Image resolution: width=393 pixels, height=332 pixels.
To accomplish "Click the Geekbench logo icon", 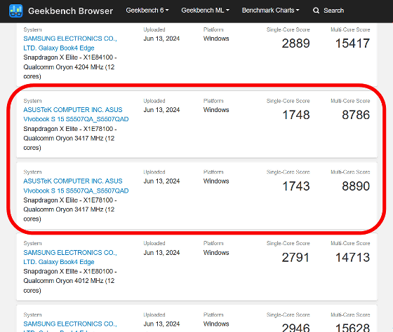I will click(x=15, y=11).
